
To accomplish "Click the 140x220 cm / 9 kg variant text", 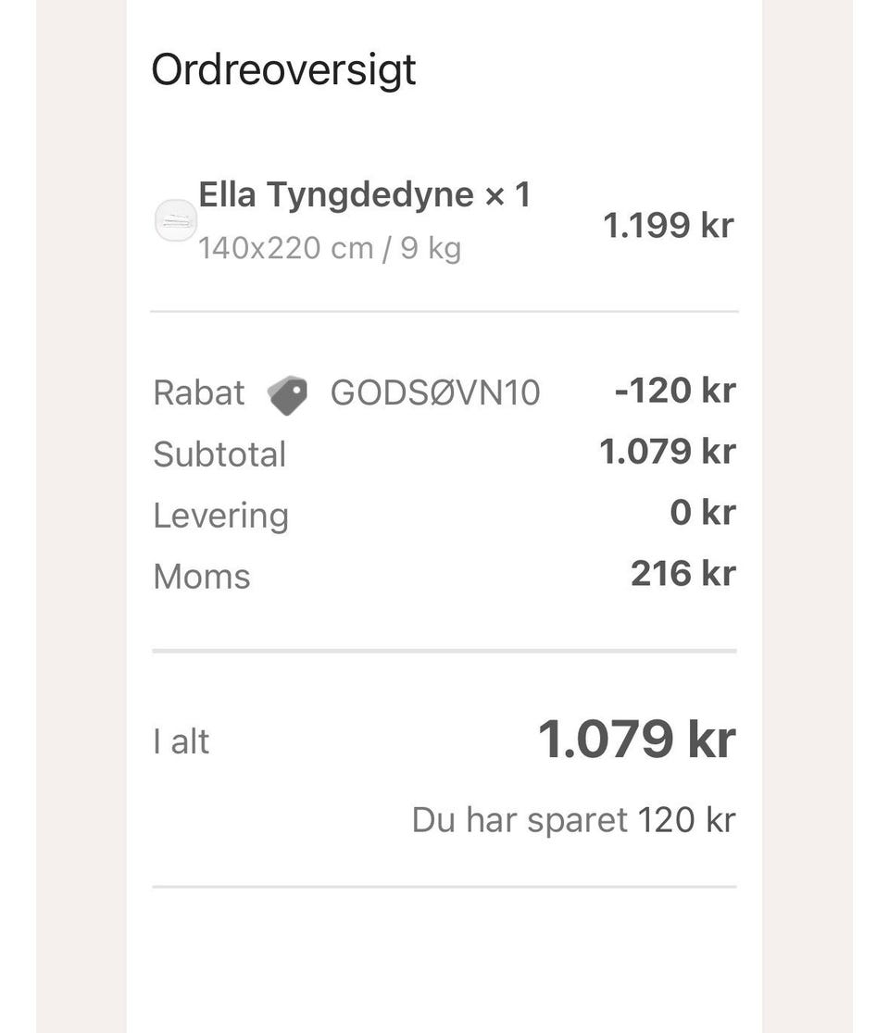I will pyautogui.click(x=330, y=249).
